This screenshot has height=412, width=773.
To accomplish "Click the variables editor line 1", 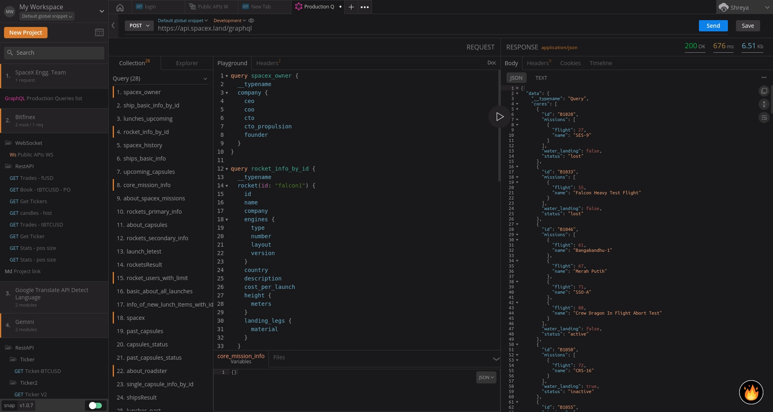I will pyautogui.click(x=362, y=373).
